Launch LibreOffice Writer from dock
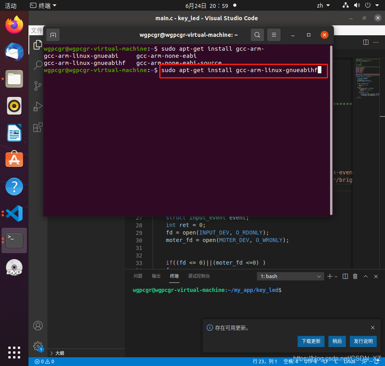 (x=14, y=133)
